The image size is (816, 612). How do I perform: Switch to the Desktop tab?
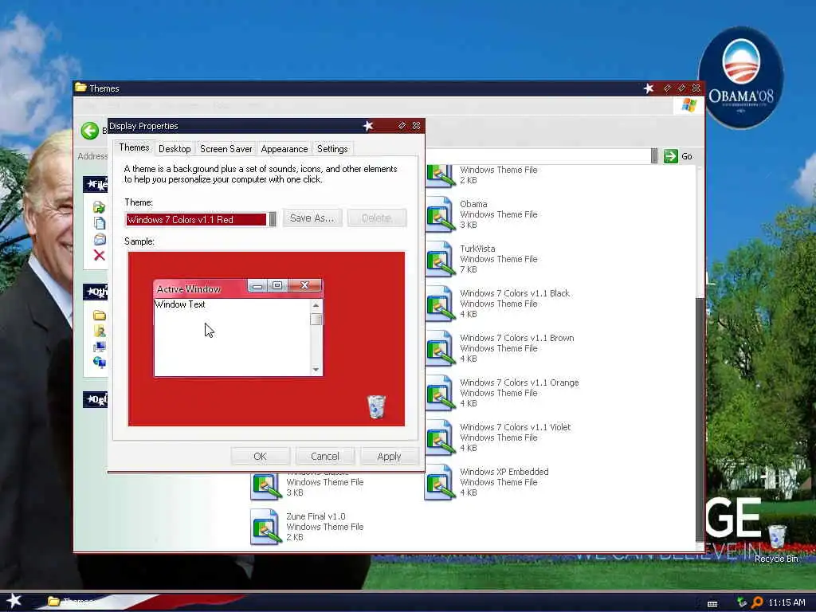coord(175,149)
